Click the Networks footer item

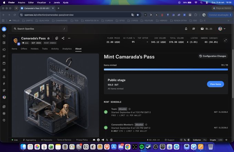pos(46,140)
